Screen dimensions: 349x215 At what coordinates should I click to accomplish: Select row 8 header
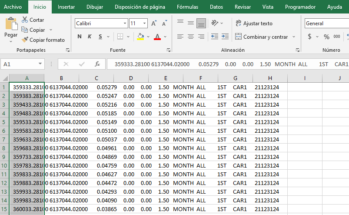coord(4,148)
